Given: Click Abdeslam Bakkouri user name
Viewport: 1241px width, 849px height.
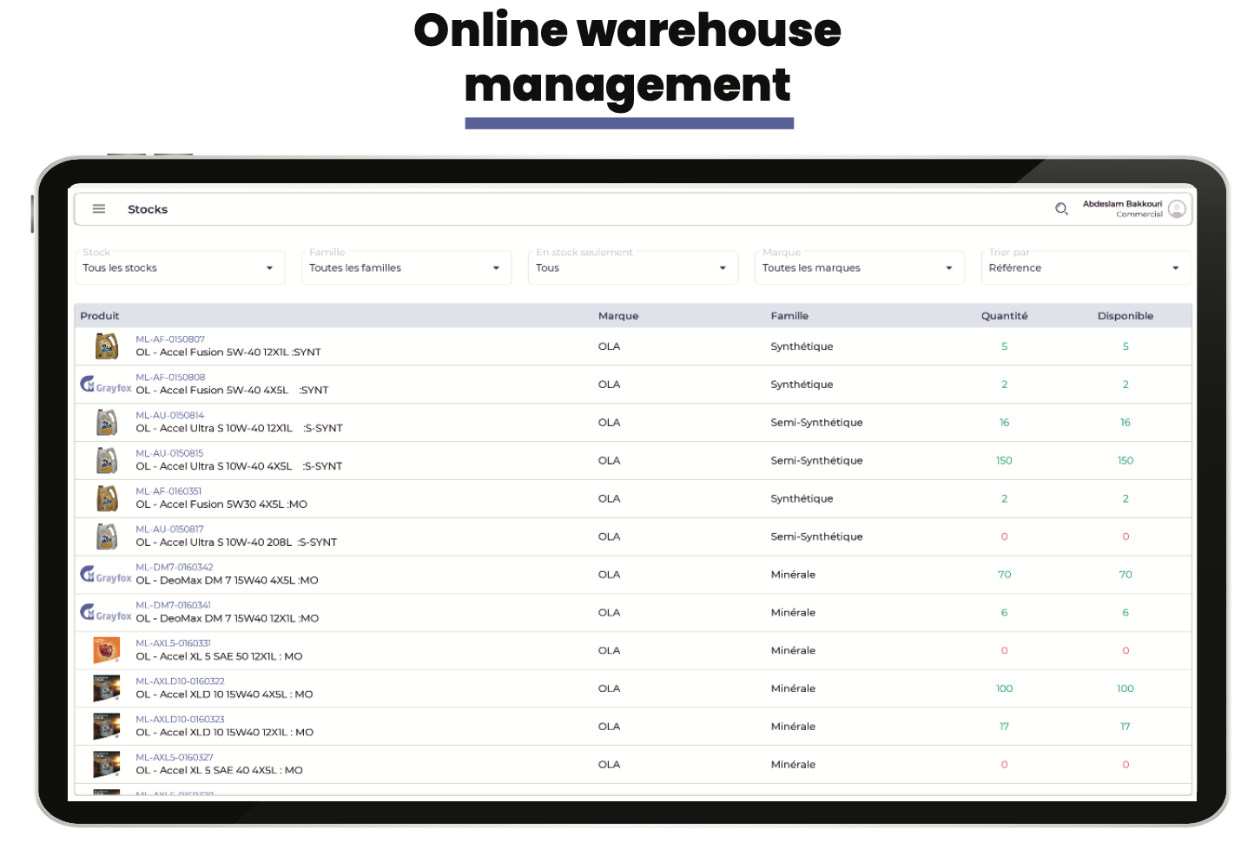Looking at the screenshot, I should tap(1122, 204).
